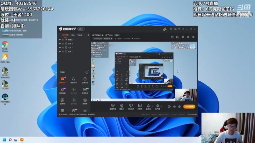Expand microphone options arrow

[x=152, y=106]
